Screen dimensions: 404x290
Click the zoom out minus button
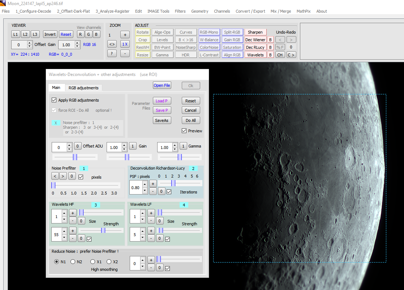click(x=125, y=54)
